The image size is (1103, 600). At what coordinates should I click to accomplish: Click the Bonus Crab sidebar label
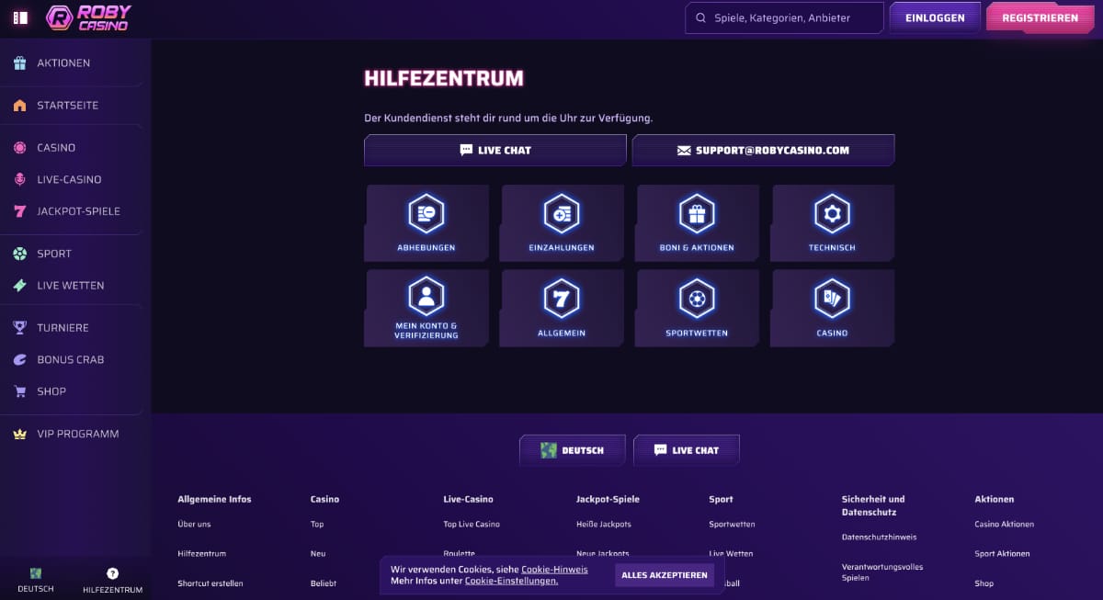[x=70, y=359]
